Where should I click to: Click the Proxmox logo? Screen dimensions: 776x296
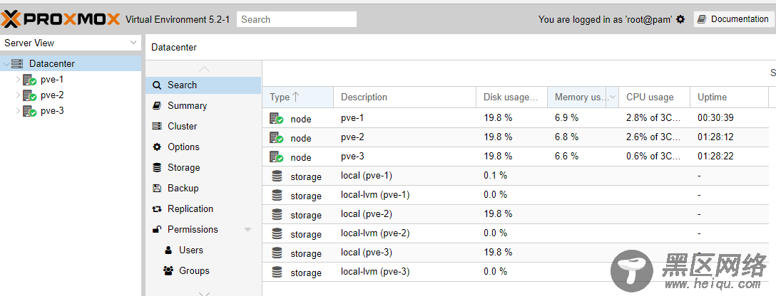61,19
